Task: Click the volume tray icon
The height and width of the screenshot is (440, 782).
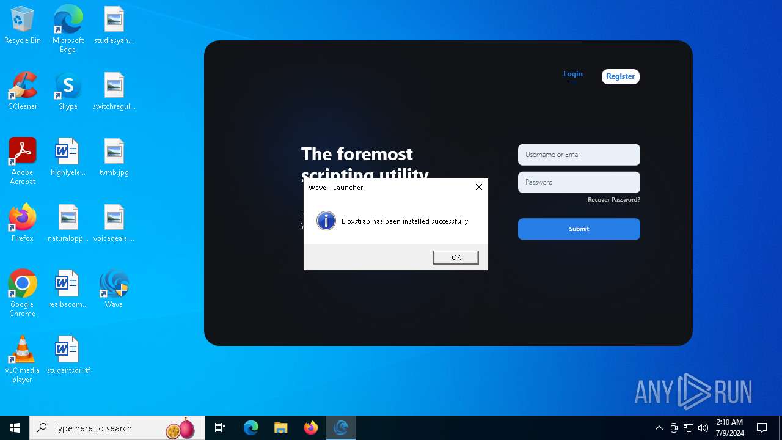Action: point(703,428)
